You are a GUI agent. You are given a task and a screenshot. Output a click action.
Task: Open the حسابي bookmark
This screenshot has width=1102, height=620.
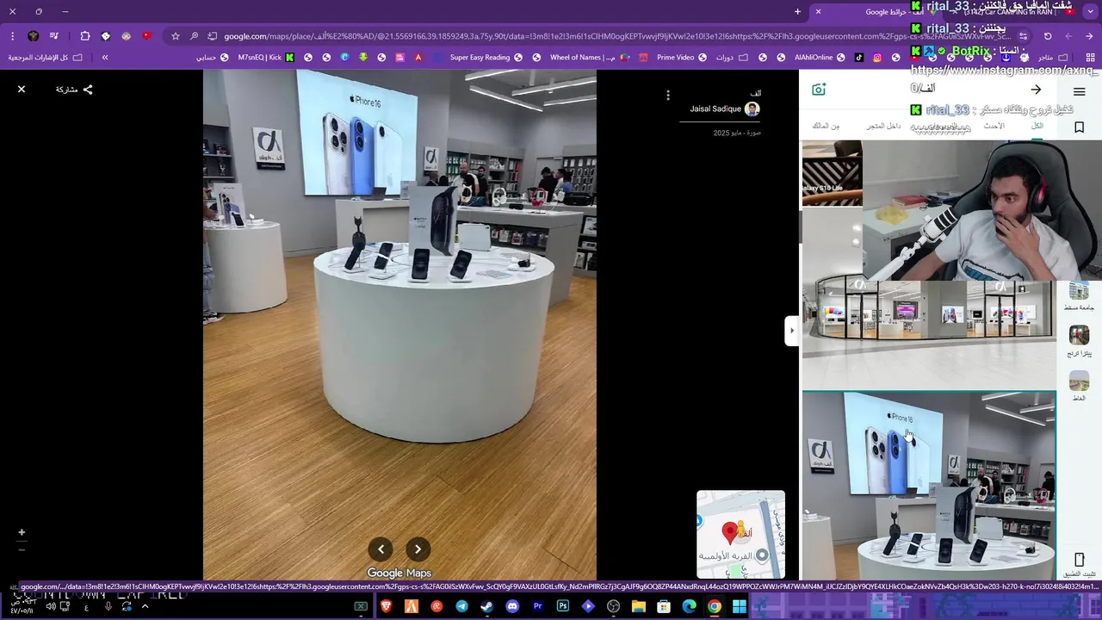tap(212, 58)
